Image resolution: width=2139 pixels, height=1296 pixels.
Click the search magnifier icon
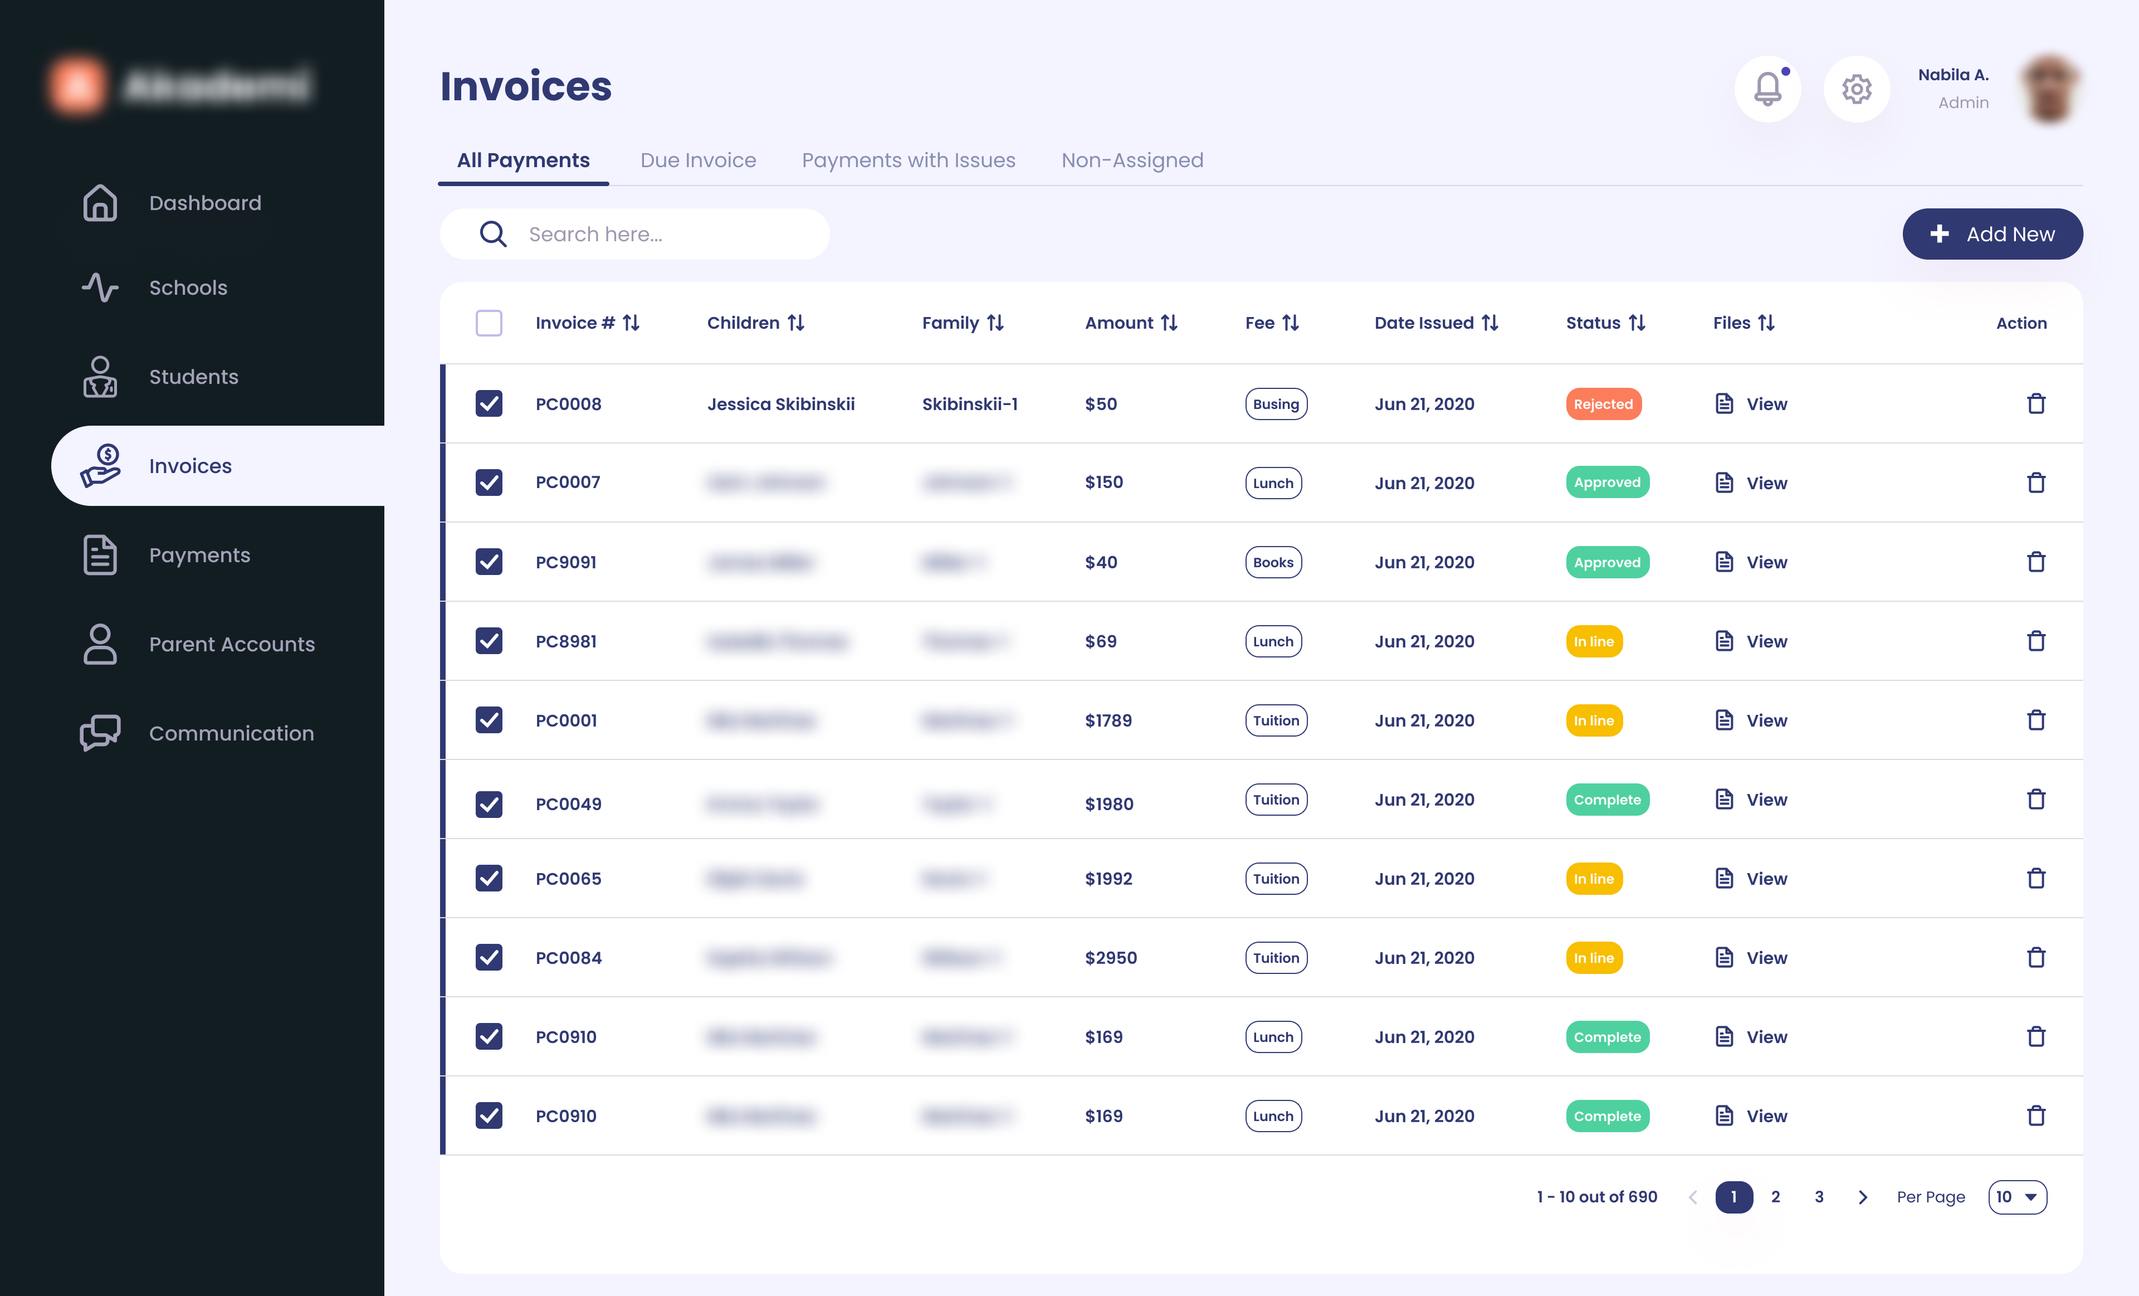click(493, 233)
